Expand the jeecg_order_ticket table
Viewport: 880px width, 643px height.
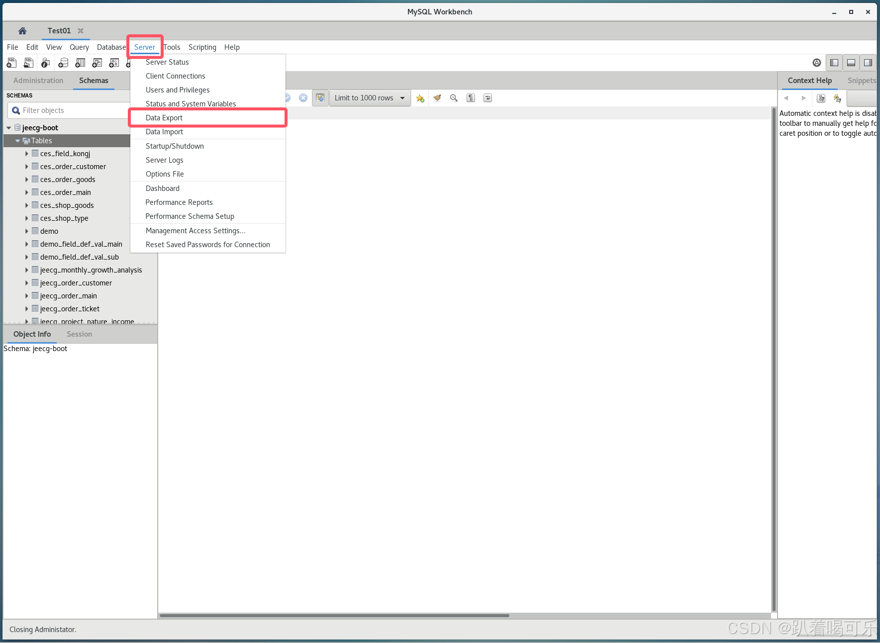tap(26, 309)
